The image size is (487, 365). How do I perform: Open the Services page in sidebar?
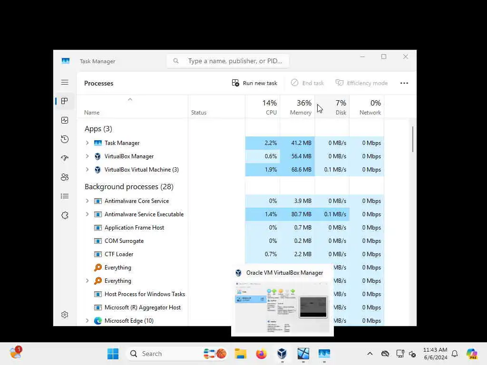pos(65,215)
